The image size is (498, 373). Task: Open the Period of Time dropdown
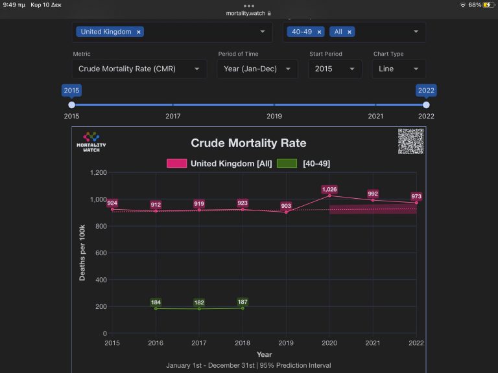click(x=257, y=69)
